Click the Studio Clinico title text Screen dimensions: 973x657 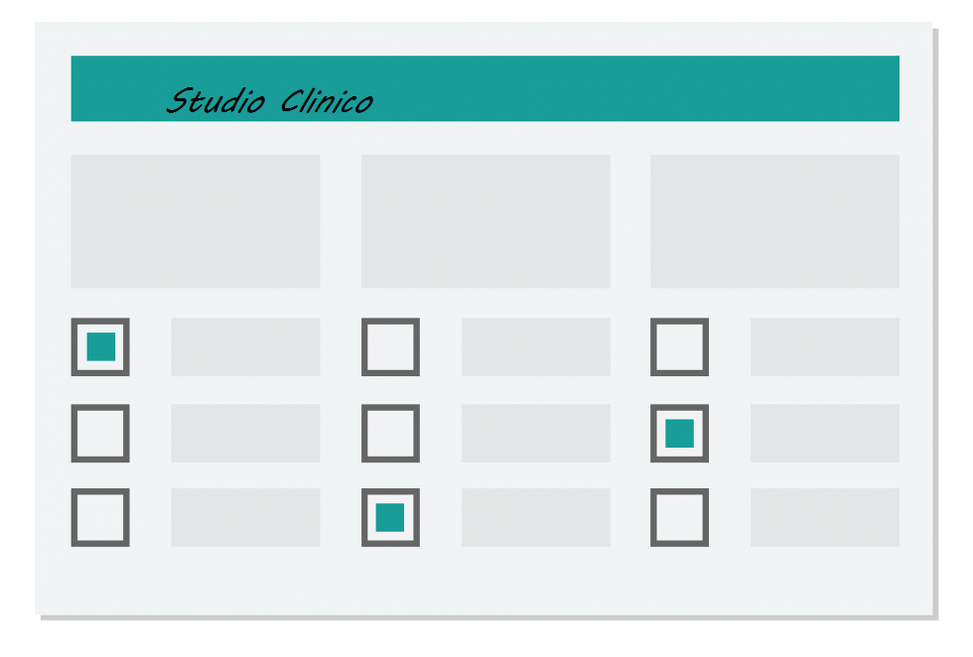[x=270, y=101]
